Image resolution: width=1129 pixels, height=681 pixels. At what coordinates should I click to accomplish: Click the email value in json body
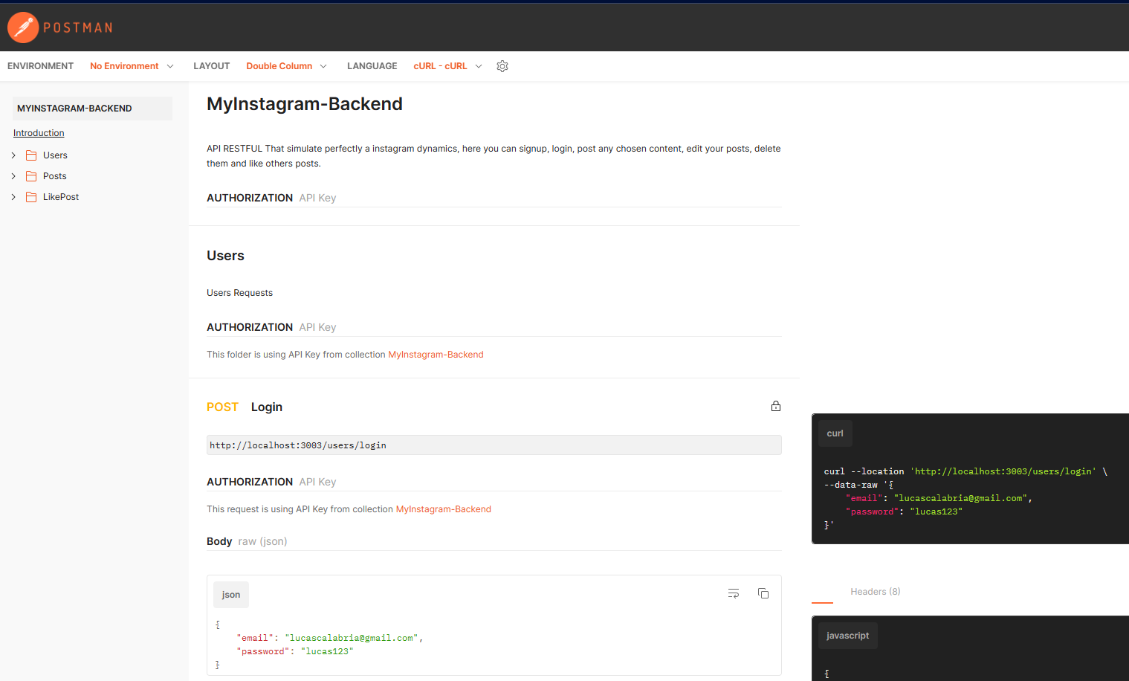coord(352,638)
